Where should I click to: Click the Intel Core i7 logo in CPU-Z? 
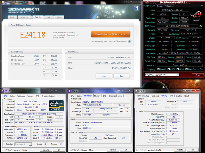click(56, 106)
